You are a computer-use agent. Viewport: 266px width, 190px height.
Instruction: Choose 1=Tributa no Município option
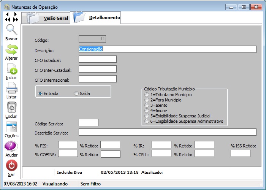[147, 95]
